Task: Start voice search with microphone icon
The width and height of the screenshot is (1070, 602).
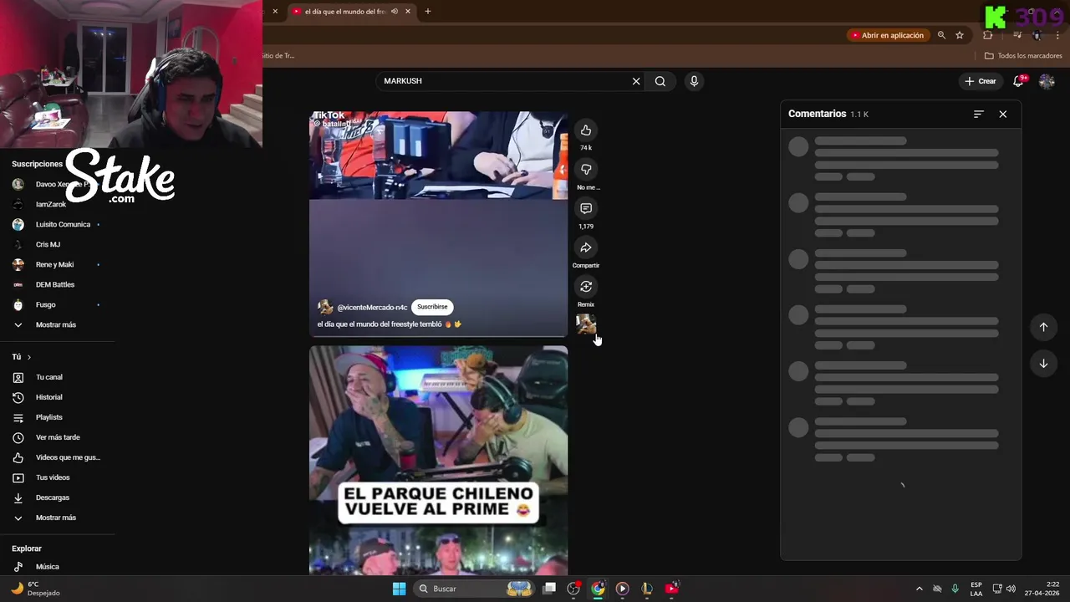Action: [694, 81]
